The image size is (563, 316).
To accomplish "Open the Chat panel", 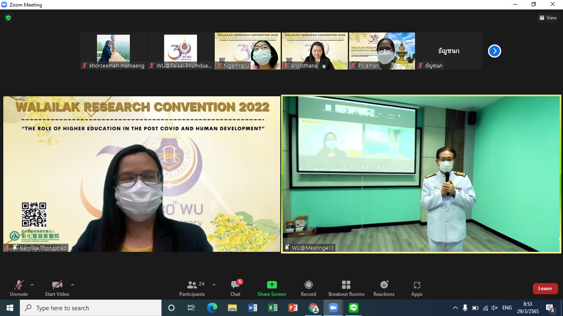I will pyautogui.click(x=235, y=288).
